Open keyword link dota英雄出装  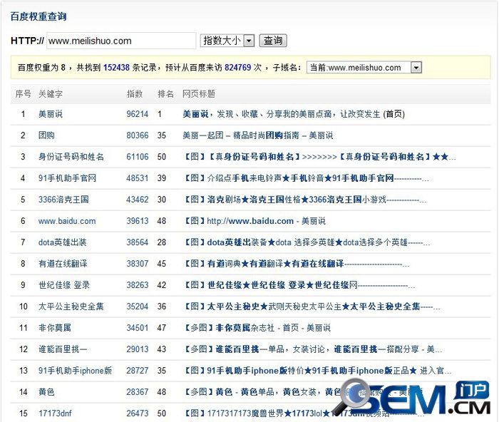pos(63,242)
